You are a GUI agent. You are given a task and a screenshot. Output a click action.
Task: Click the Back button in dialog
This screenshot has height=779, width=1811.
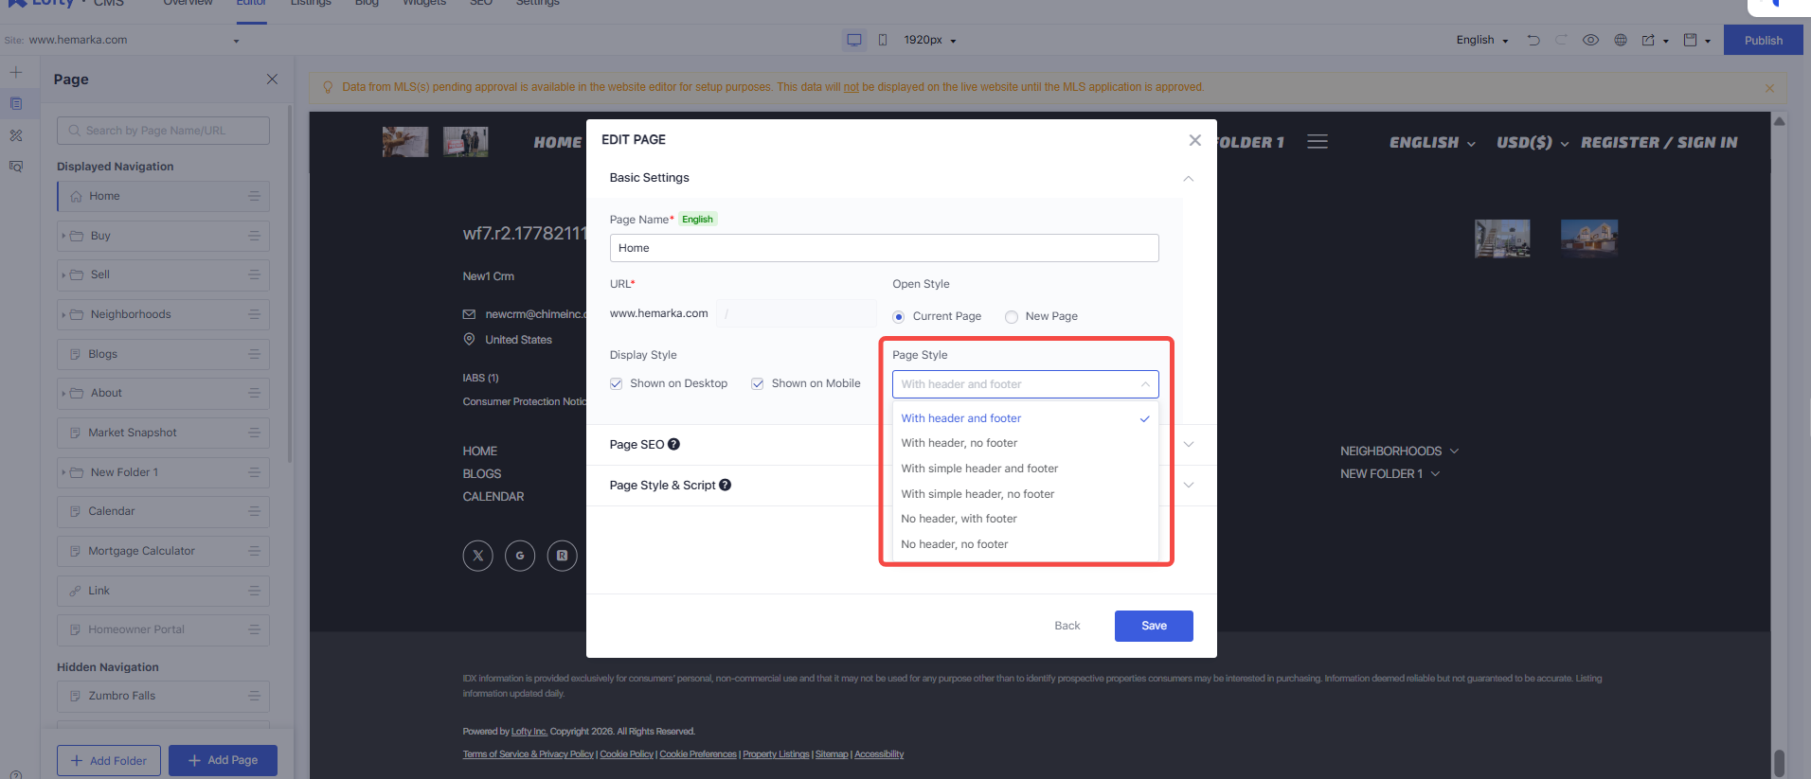(x=1067, y=626)
